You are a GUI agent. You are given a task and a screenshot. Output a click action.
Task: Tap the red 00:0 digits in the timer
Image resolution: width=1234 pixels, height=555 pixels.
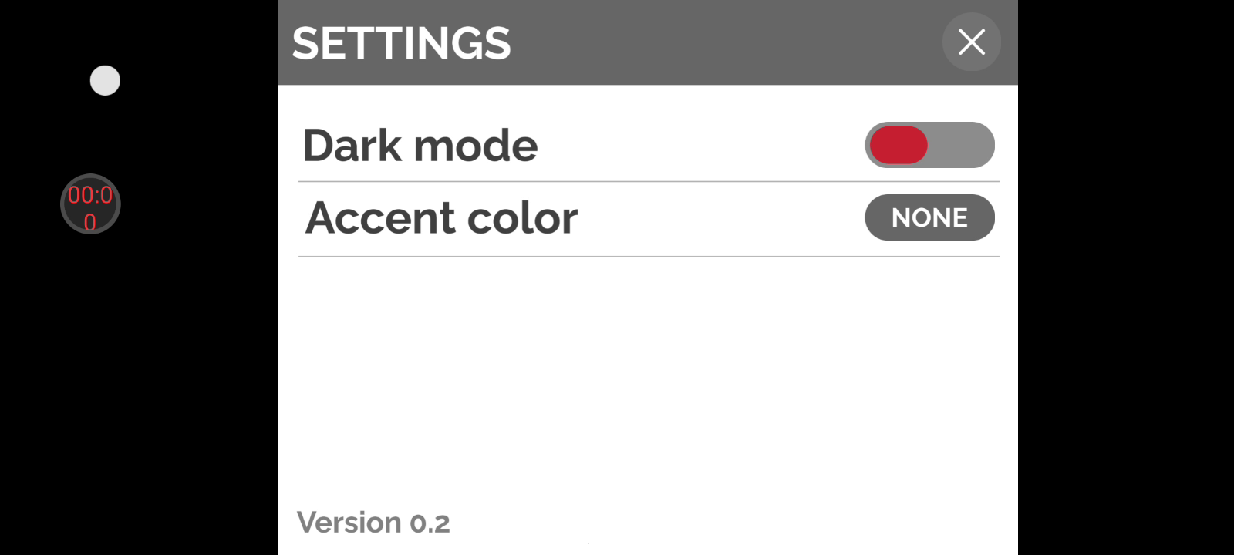coord(90,195)
